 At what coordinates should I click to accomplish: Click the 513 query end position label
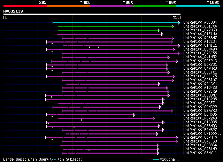click(x=176, y=17)
